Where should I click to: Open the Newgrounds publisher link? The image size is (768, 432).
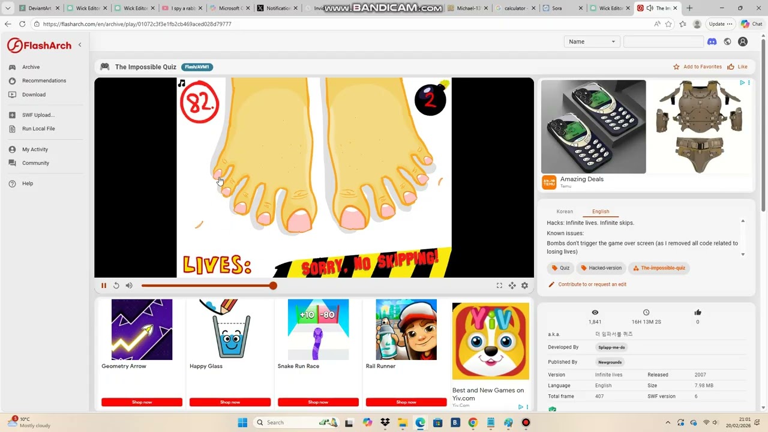coord(610,362)
